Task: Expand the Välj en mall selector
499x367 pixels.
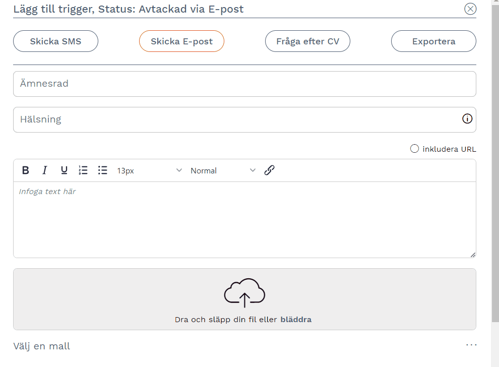Action: 42,346
